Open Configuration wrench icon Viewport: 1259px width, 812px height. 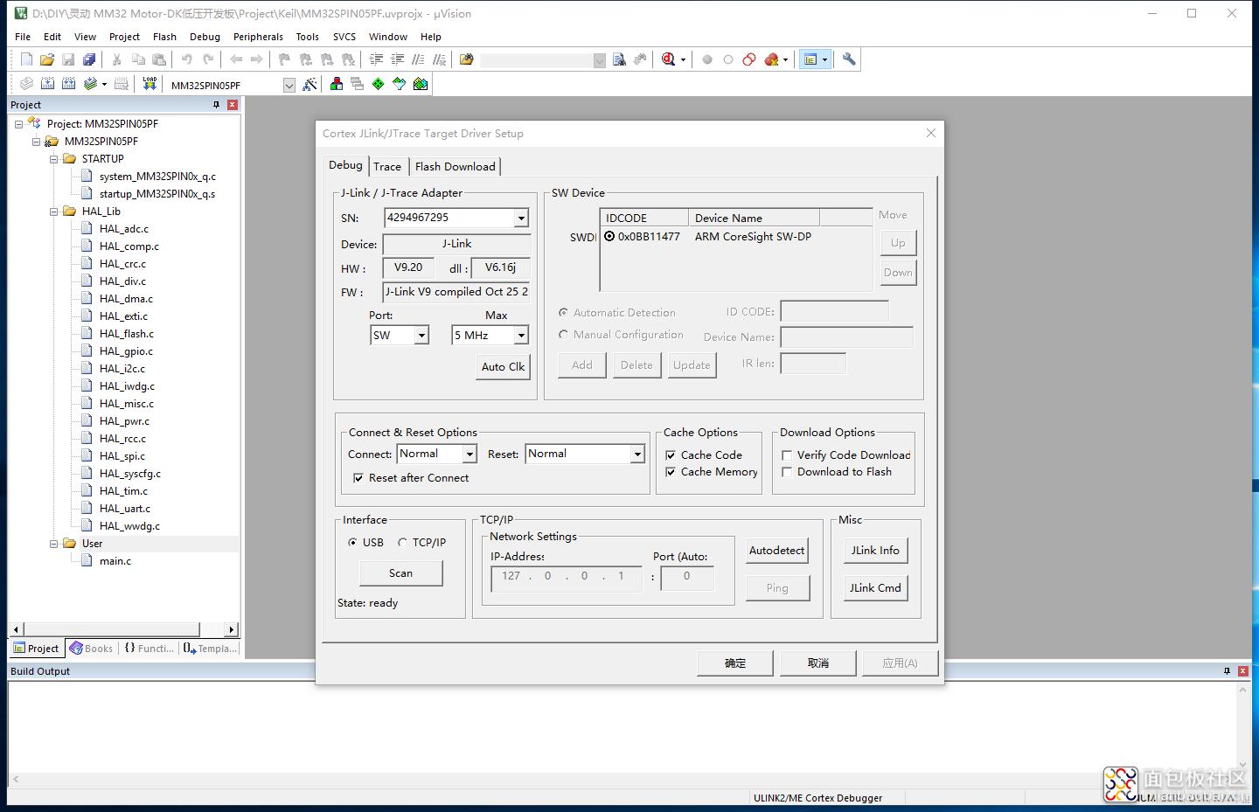pyautogui.click(x=849, y=59)
